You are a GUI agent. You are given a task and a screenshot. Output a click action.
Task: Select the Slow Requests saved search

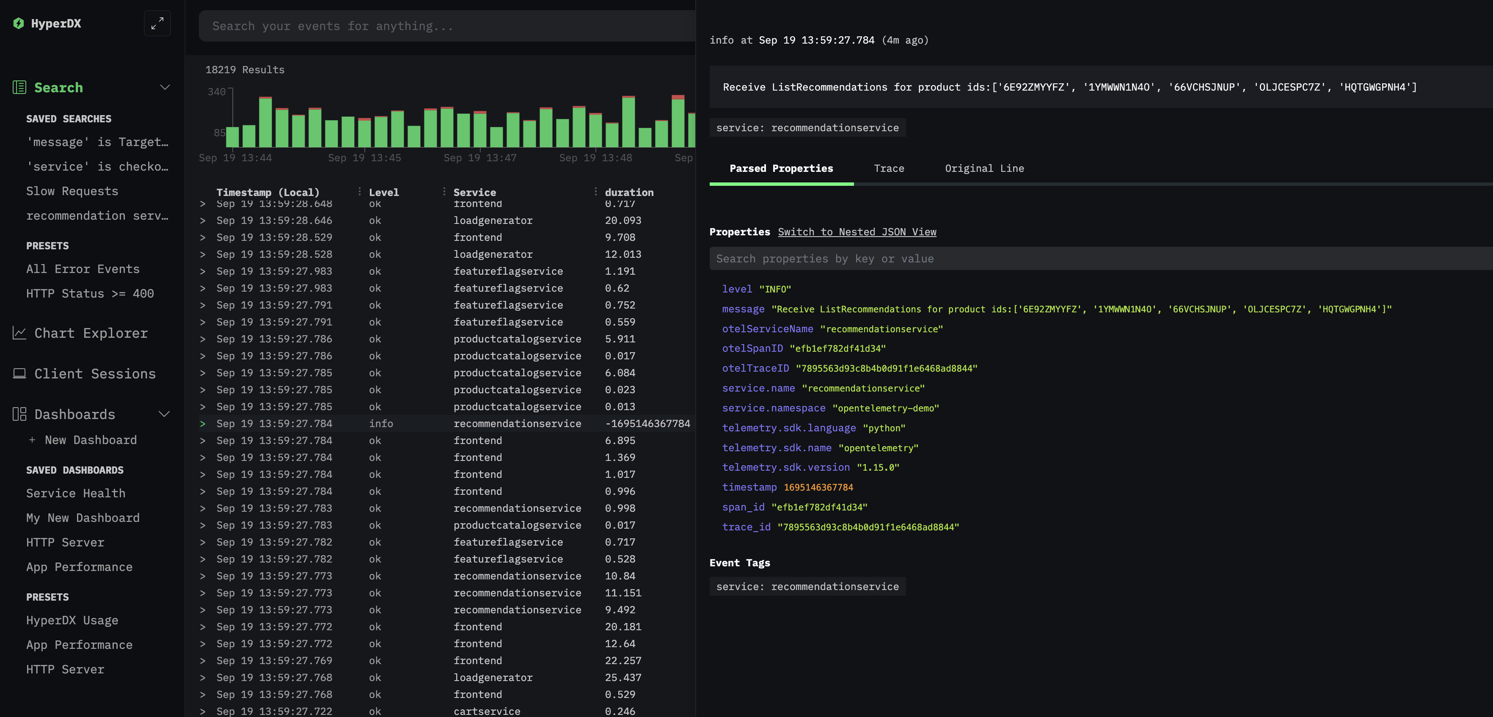[72, 191]
